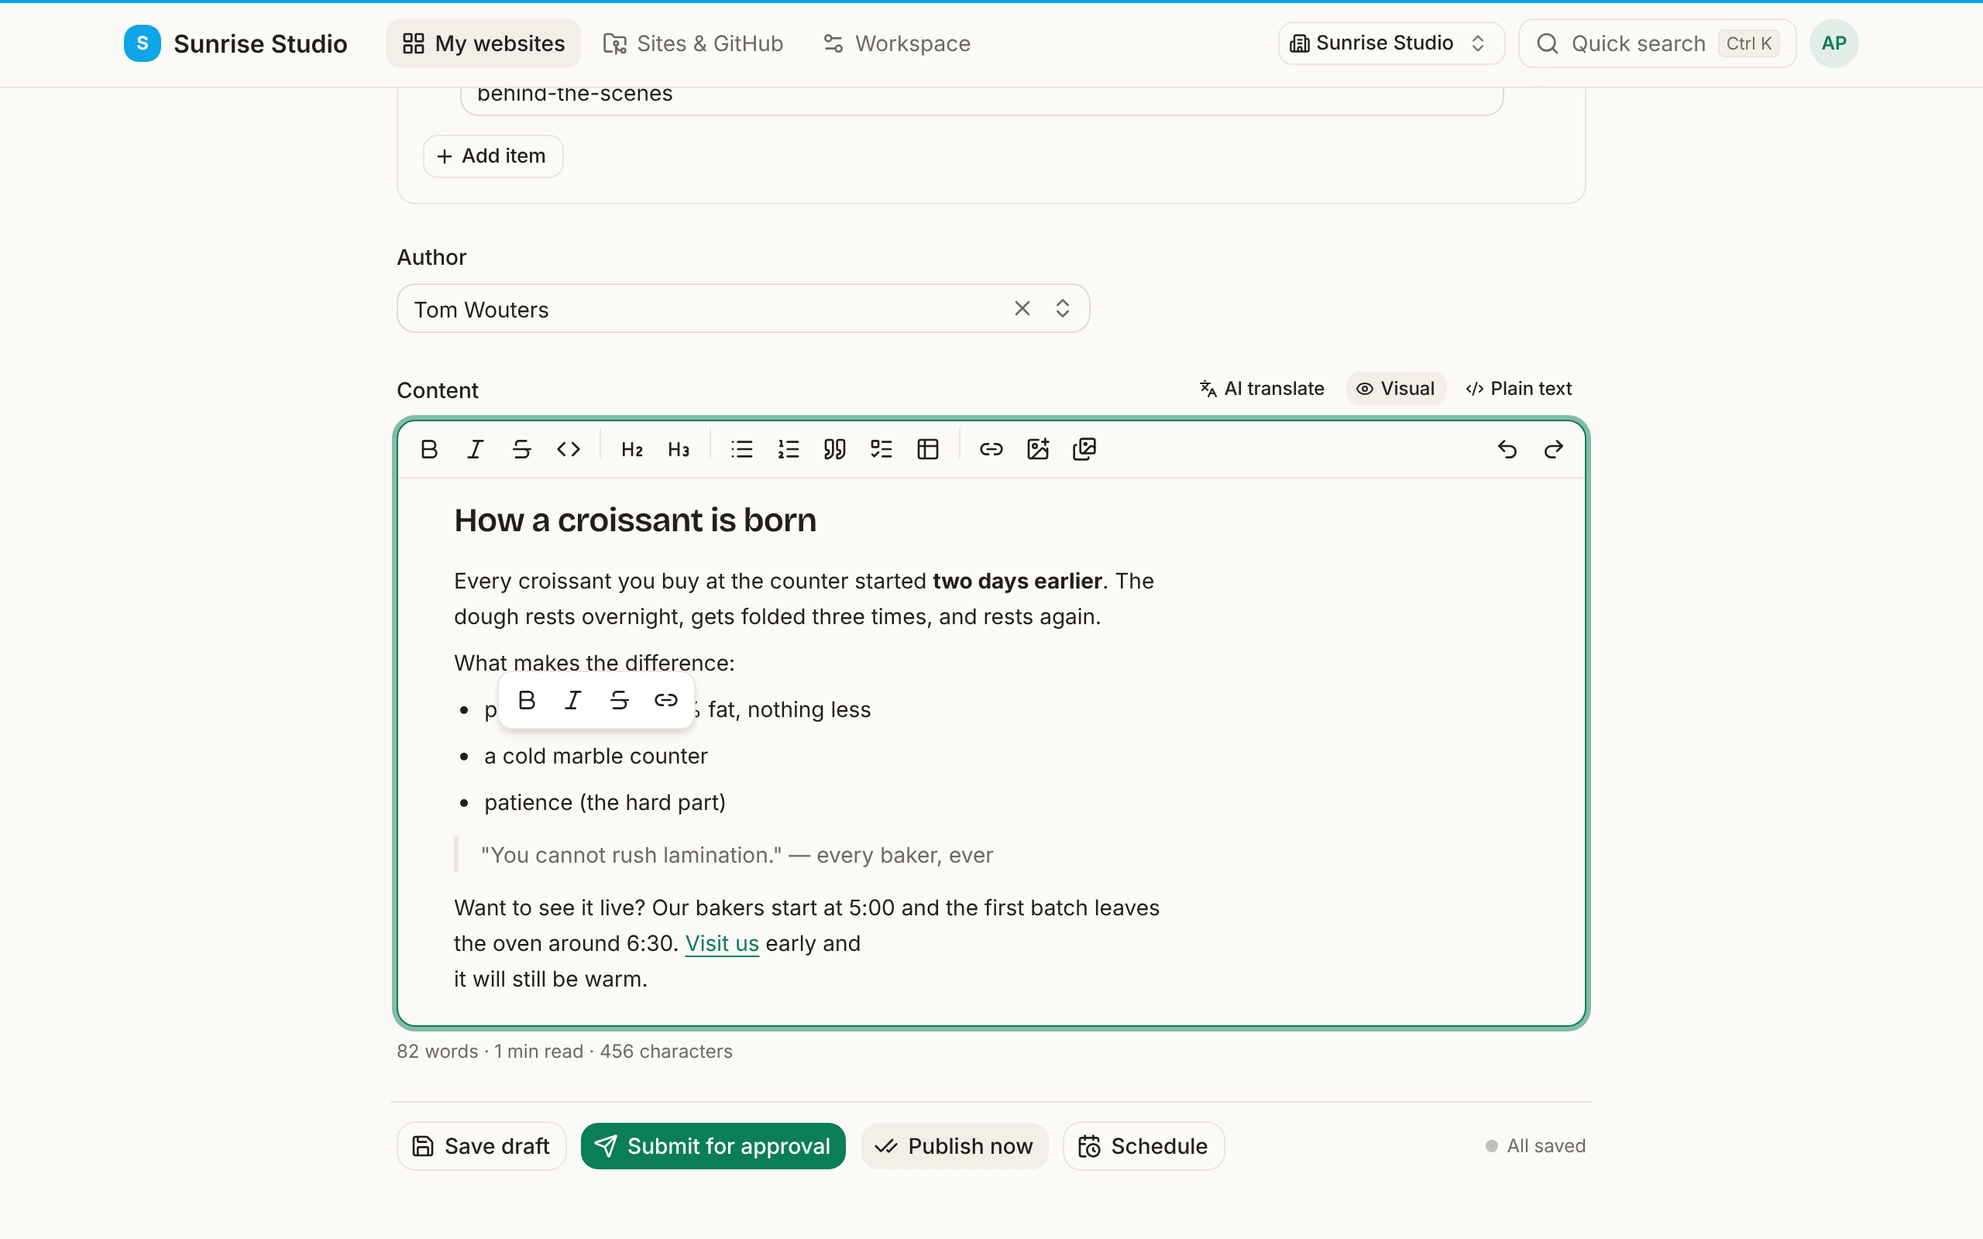Click bold in the floating selection popup
The height and width of the screenshot is (1239, 1983).
(527, 700)
